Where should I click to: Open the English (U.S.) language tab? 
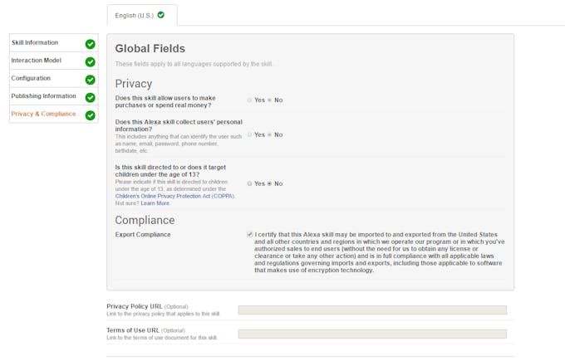142,15
